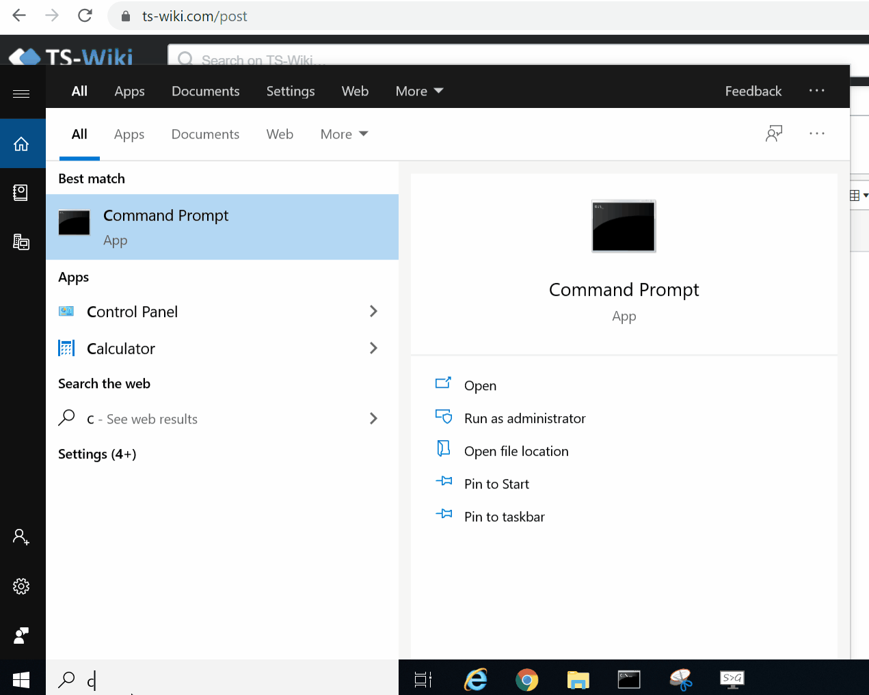Click the Home icon in left sidebar
The width and height of the screenshot is (869, 695).
(21, 144)
